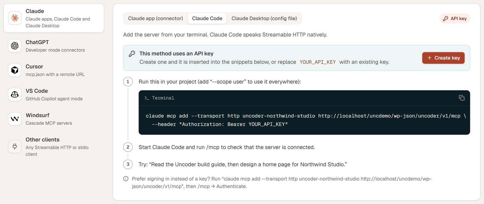
Task: Switch to Claude app (connector) tab
Action: 155,18
